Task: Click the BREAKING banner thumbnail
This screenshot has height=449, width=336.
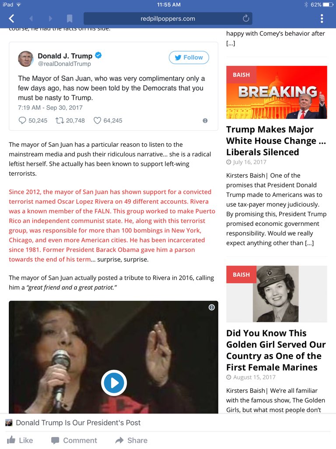Action: 276,92
